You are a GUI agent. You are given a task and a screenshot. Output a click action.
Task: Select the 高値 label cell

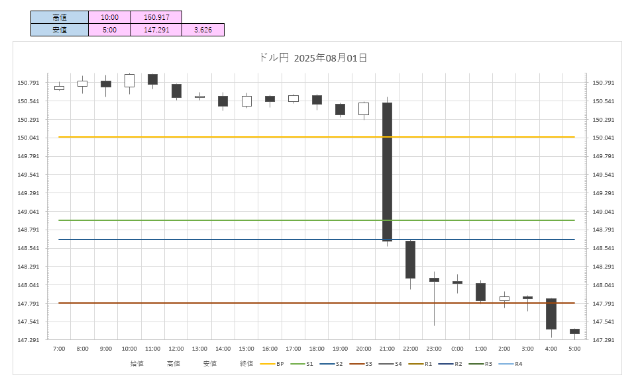click(60, 17)
